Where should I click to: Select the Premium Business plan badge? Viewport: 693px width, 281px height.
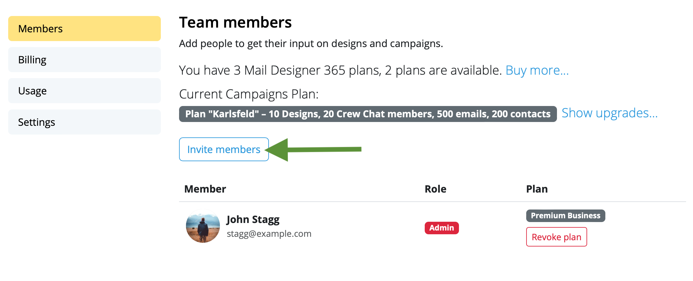566,216
